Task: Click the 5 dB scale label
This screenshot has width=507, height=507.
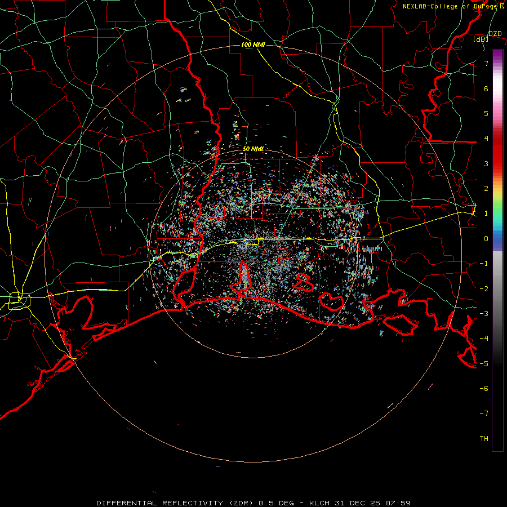Action: (x=486, y=113)
